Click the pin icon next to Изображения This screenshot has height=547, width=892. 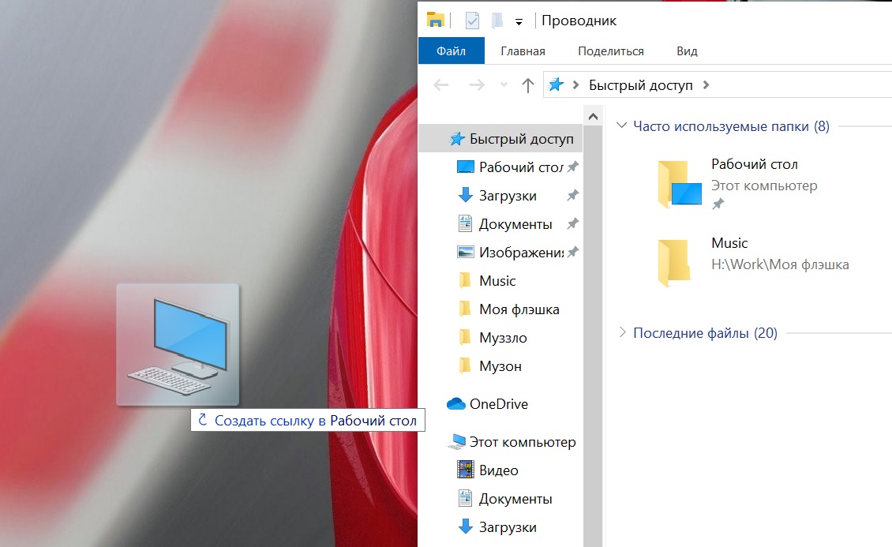(573, 251)
